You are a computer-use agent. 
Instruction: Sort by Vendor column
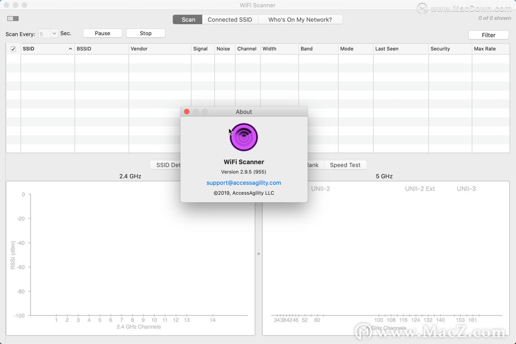[x=160, y=49]
